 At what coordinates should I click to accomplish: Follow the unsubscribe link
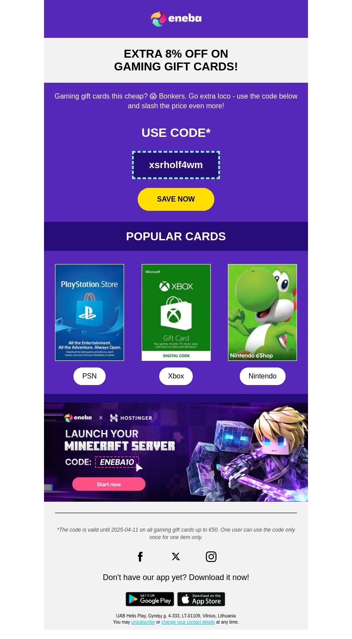(143, 622)
